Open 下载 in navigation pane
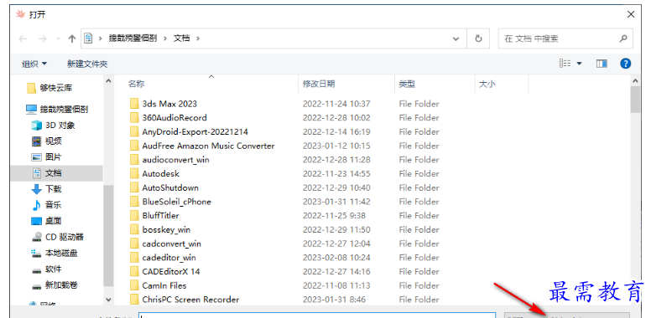The height and width of the screenshot is (318, 651). [46, 189]
